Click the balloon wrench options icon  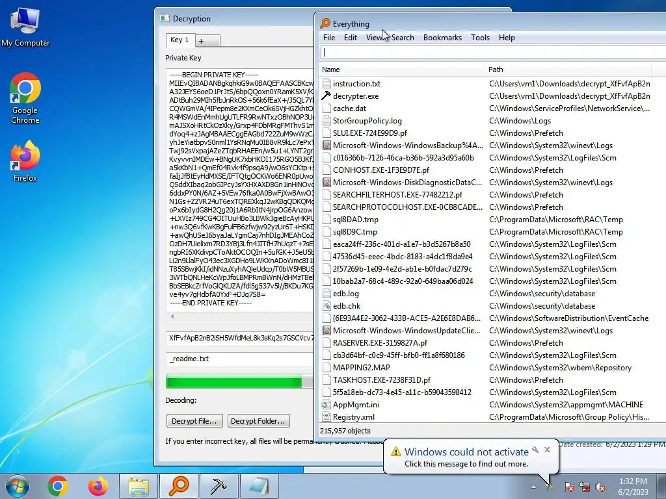tap(535, 450)
